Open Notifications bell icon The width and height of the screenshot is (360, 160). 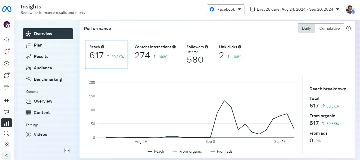(7, 52)
